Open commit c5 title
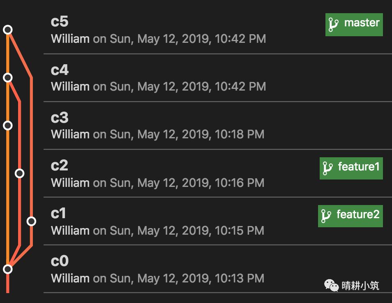The height and width of the screenshot is (303, 392). pos(60,22)
